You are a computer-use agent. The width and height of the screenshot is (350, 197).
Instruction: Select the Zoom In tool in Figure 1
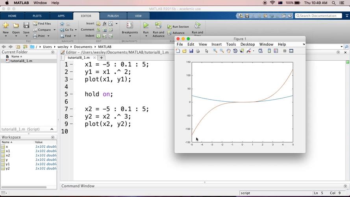215,51
